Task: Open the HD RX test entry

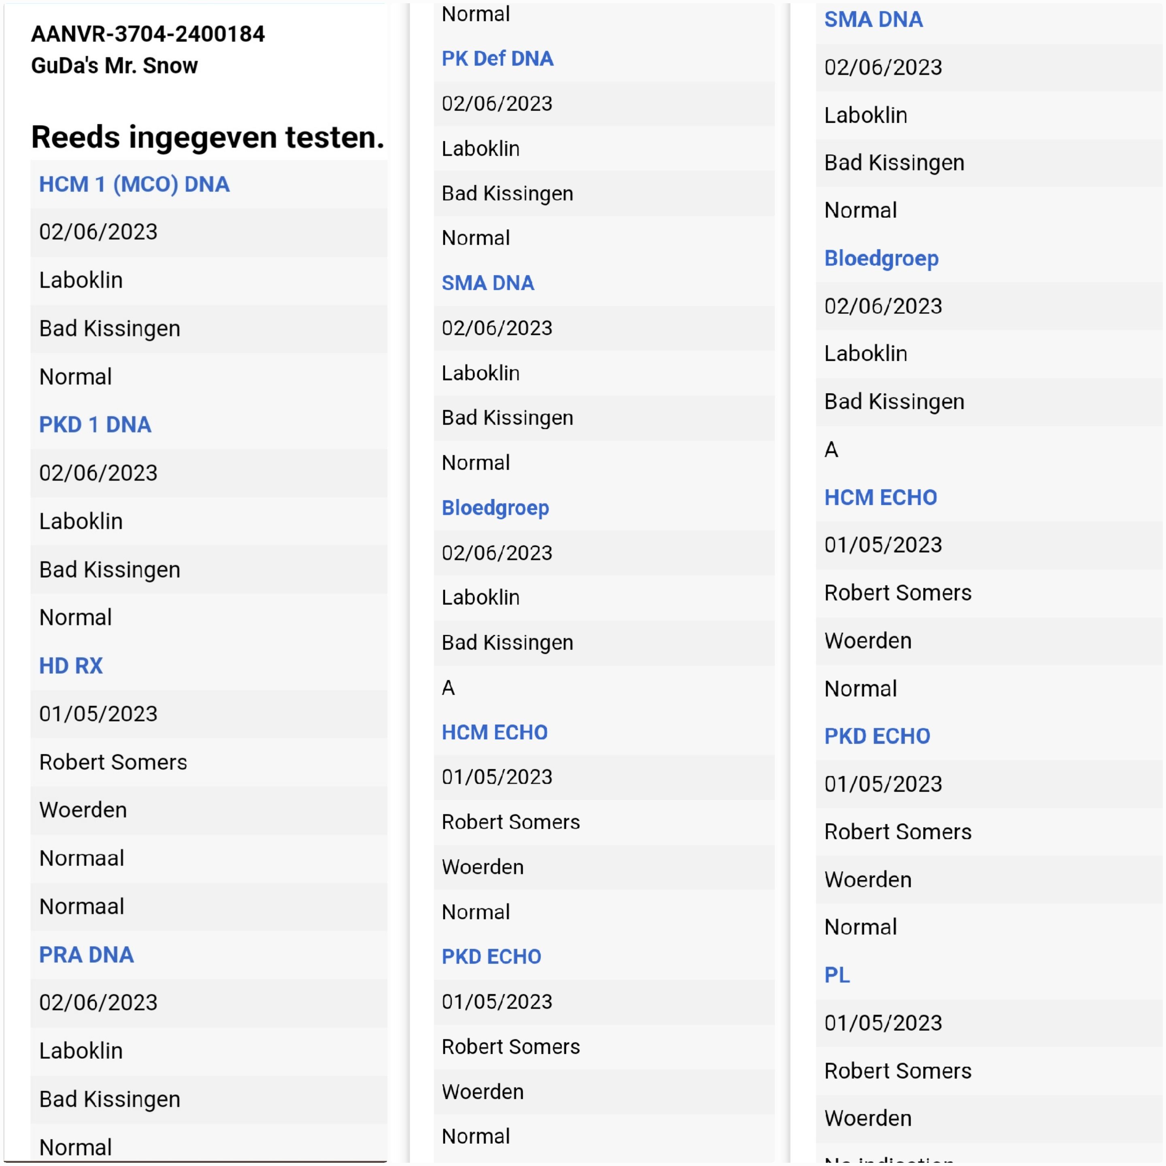Action: point(70,666)
